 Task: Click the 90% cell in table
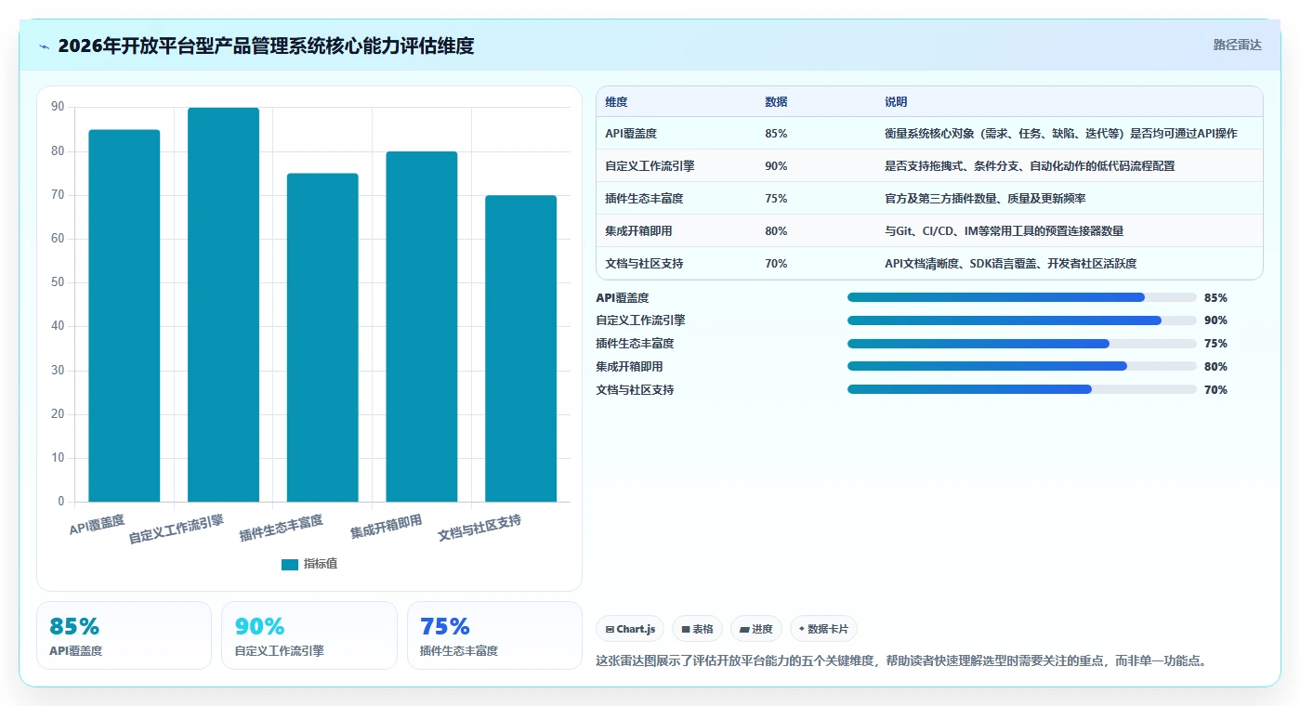tap(776, 165)
